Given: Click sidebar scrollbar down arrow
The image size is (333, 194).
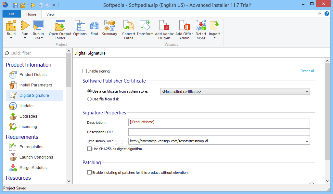Looking at the screenshot, I should click(69, 181).
